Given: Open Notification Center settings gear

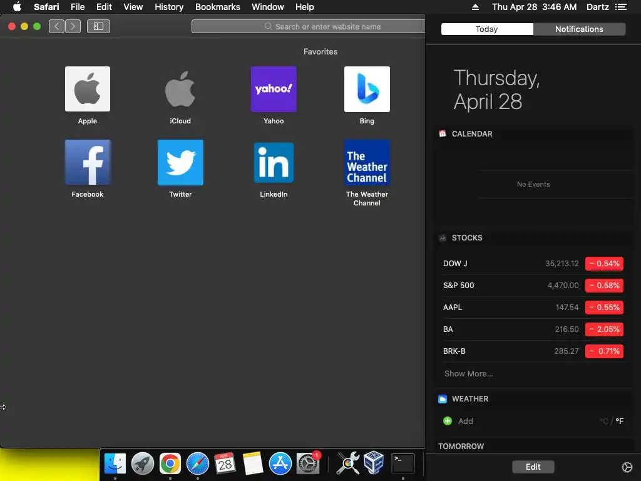Looking at the screenshot, I should point(627,467).
